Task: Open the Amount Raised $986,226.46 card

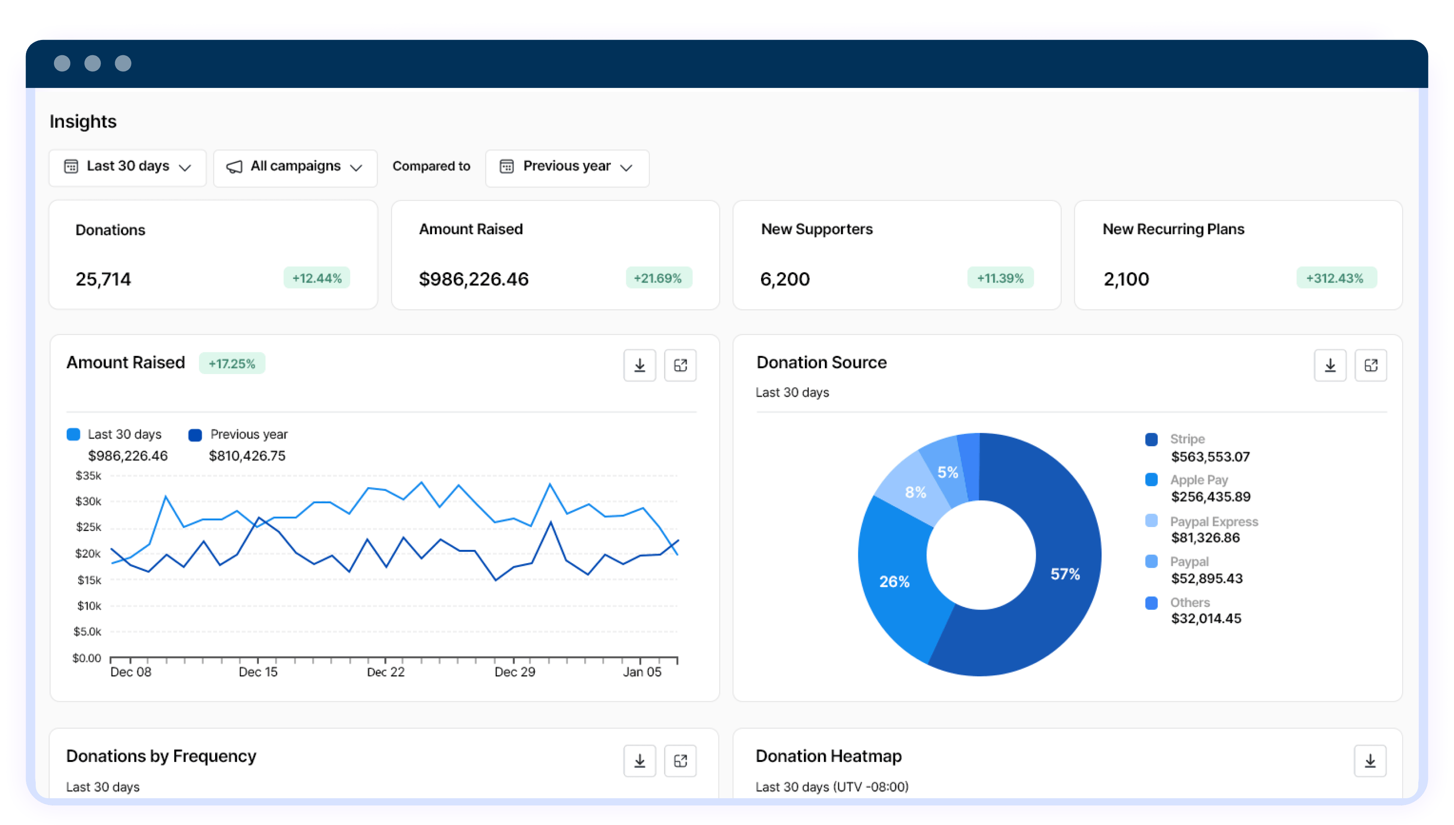Action: click(x=555, y=255)
